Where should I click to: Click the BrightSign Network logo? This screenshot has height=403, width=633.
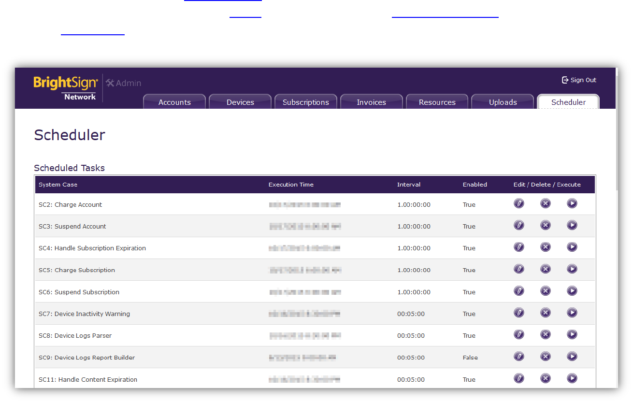[66, 88]
